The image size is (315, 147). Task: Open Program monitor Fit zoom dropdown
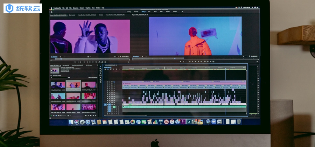[144, 57]
